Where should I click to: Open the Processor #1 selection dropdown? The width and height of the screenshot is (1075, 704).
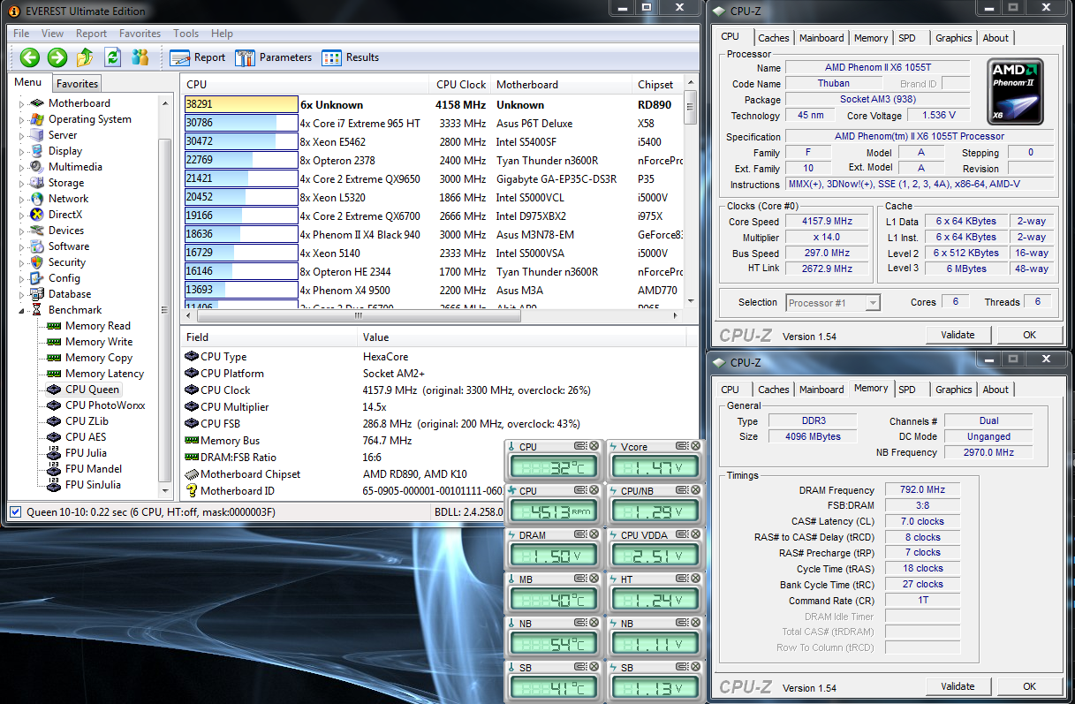832,302
